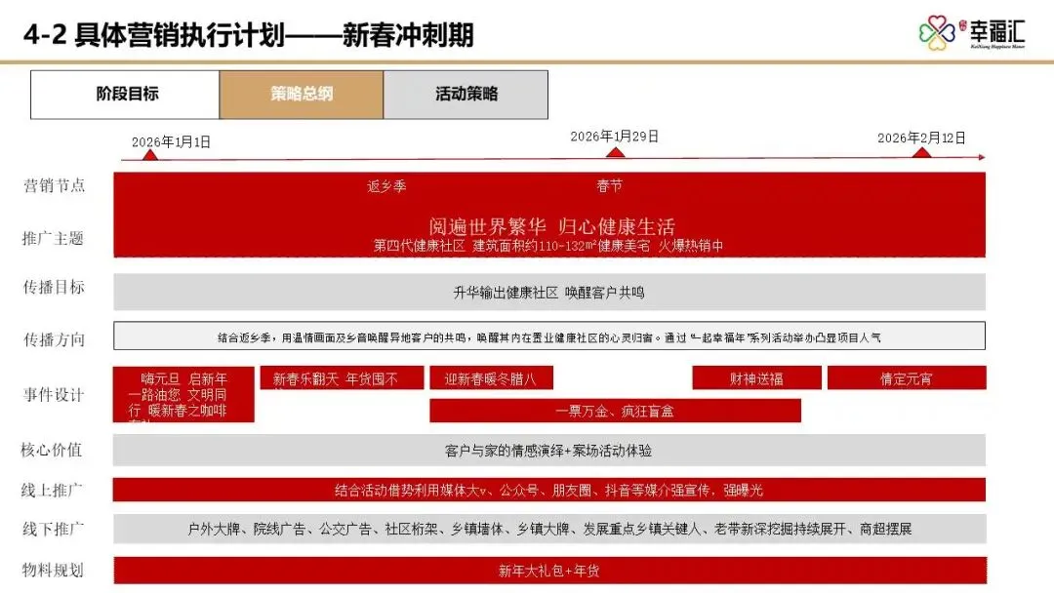Select the blue heart petal in the logo
The height and width of the screenshot is (593, 1054).
point(951,33)
